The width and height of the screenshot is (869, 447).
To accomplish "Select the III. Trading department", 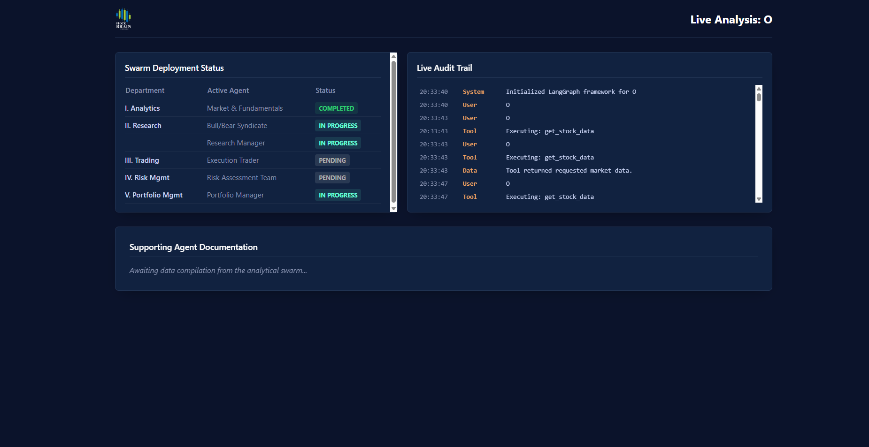I will (142, 160).
